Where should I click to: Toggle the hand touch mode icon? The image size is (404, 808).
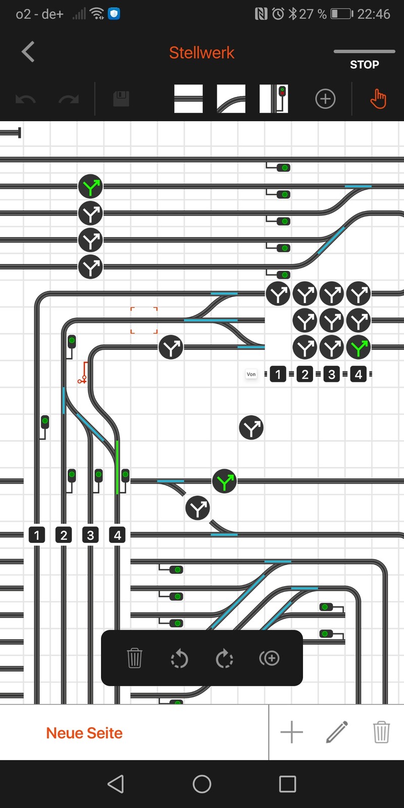(x=378, y=98)
